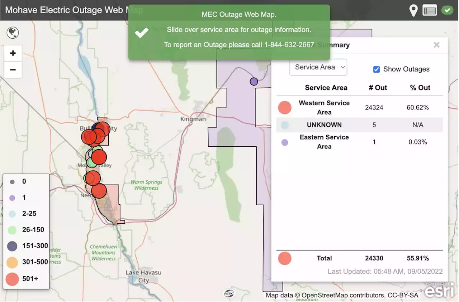The height and width of the screenshot is (302, 459).
Task: Click the red Western Service Area swatch
Action: click(285, 107)
